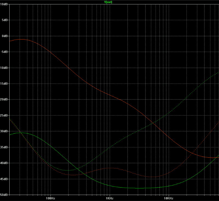The height and width of the screenshot is (201, 219).
Task: Click the V(out) trace label
Action: [x=108, y=2]
